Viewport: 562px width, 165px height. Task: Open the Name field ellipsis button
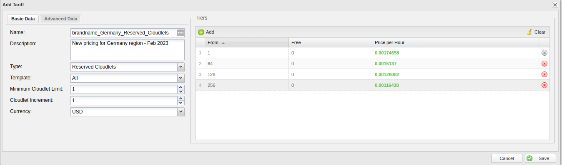181,32
